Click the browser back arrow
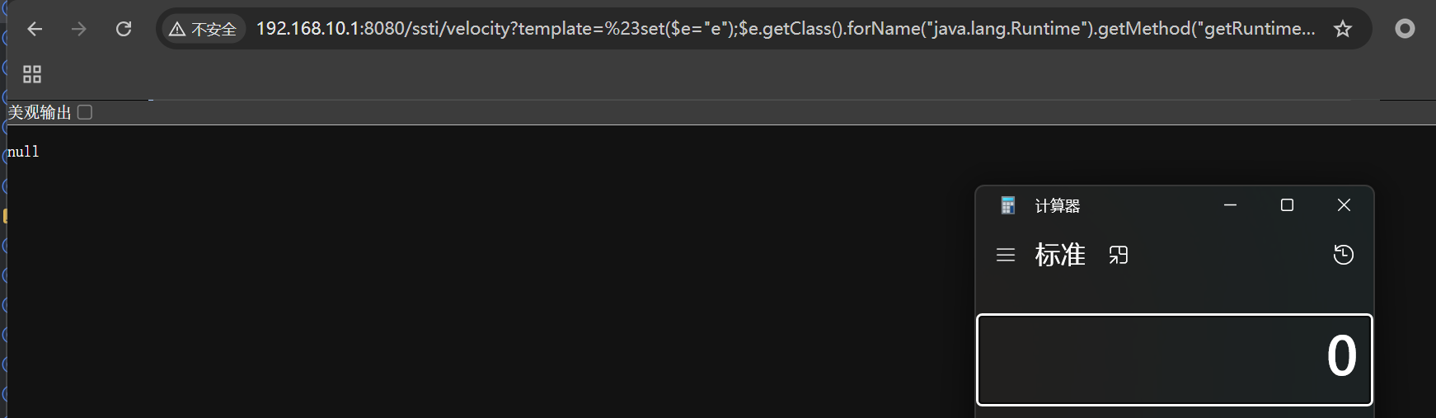 (35, 29)
